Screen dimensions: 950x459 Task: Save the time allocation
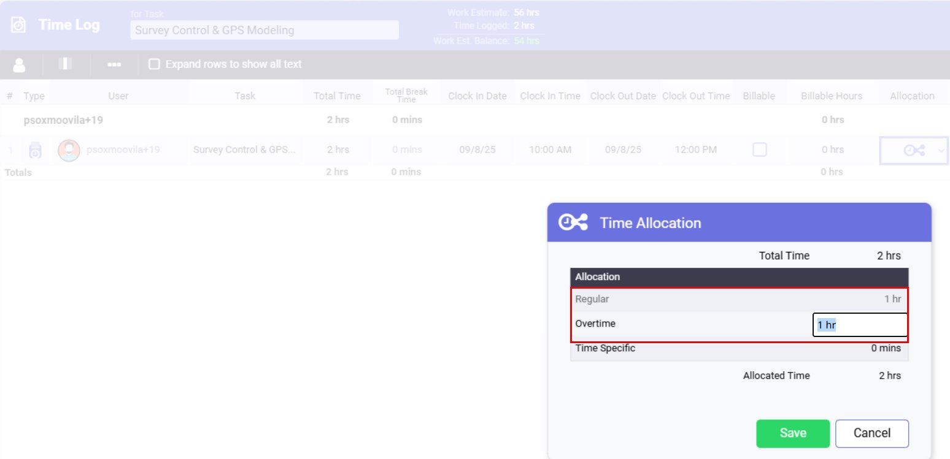coord(792,433)
